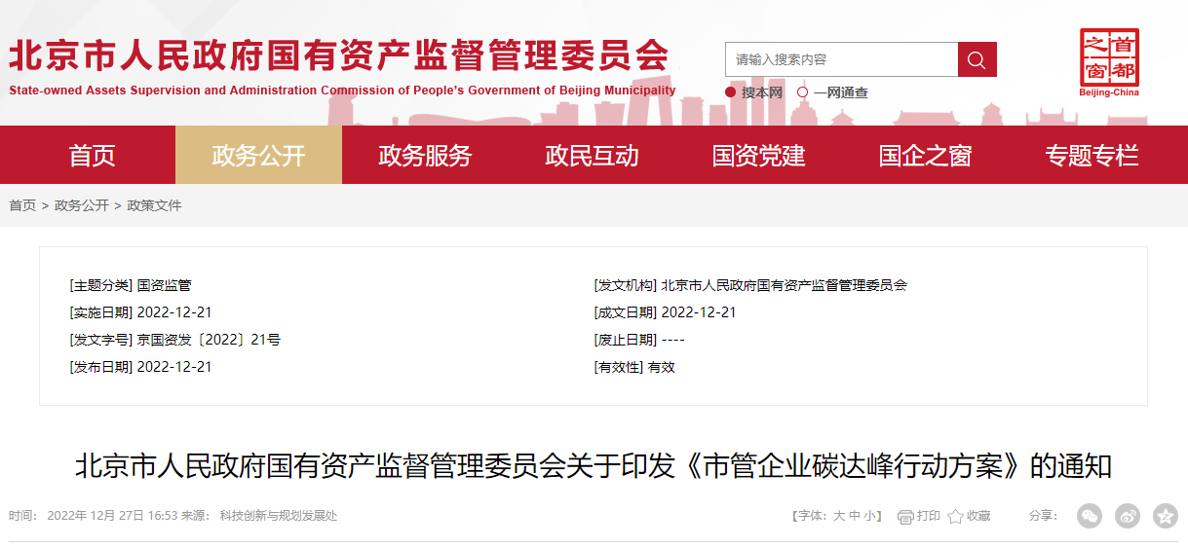Select the 搜本网 radio option

731,92
